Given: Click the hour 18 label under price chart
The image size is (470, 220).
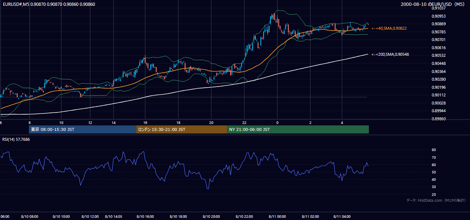Looking at the screenshot, I should 178,122.
